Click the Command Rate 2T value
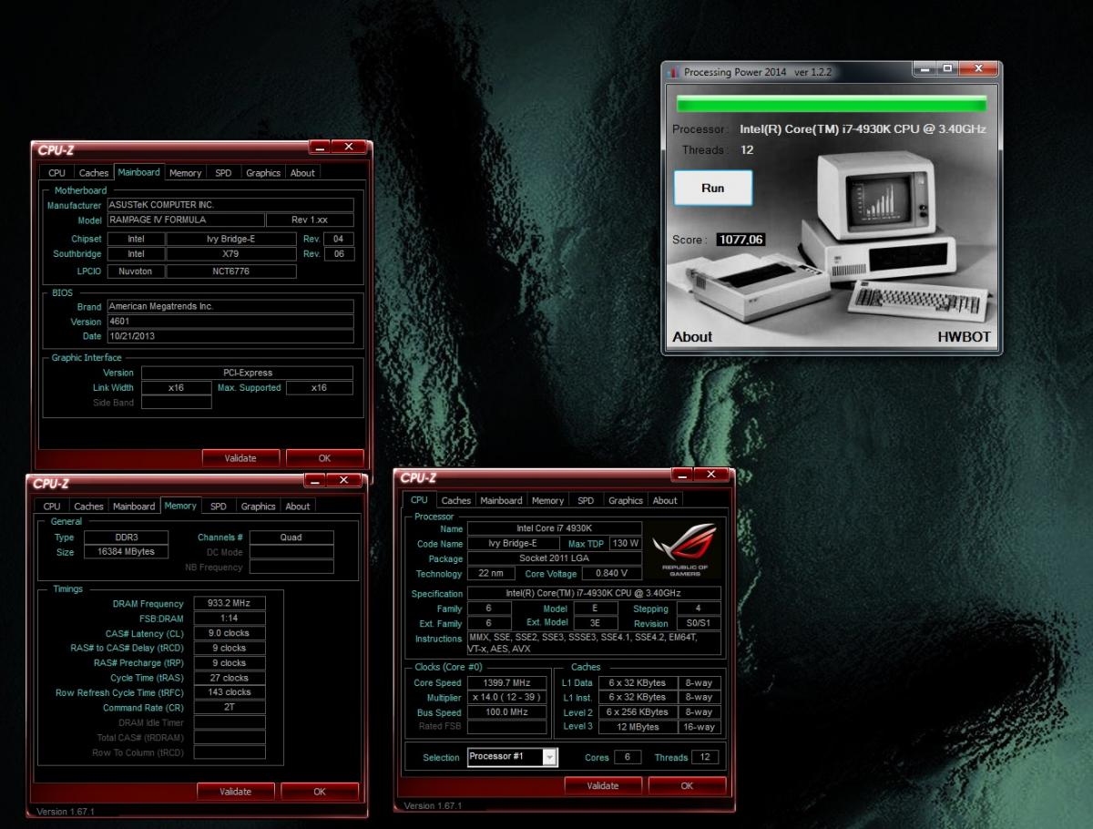The height and width of the screenshot is (829, 1093). 229,707
